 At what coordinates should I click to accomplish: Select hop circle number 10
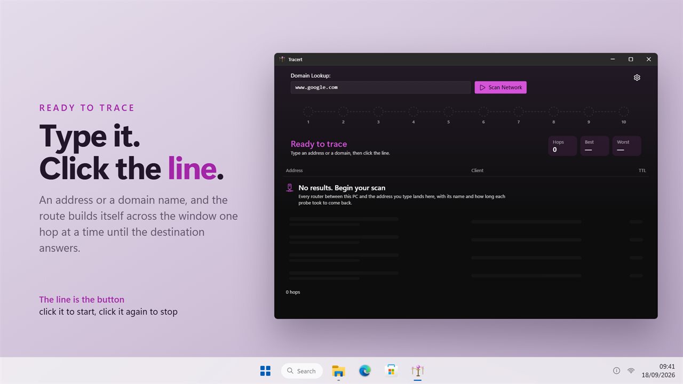point(624,112)
